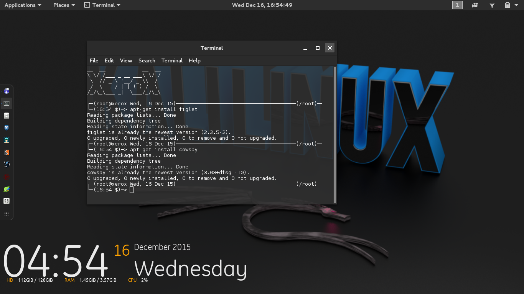The width and height of the screenshot is (524, 294).
Task: Click the Show Applications grid icon
Action: click(x=7, y=213)
